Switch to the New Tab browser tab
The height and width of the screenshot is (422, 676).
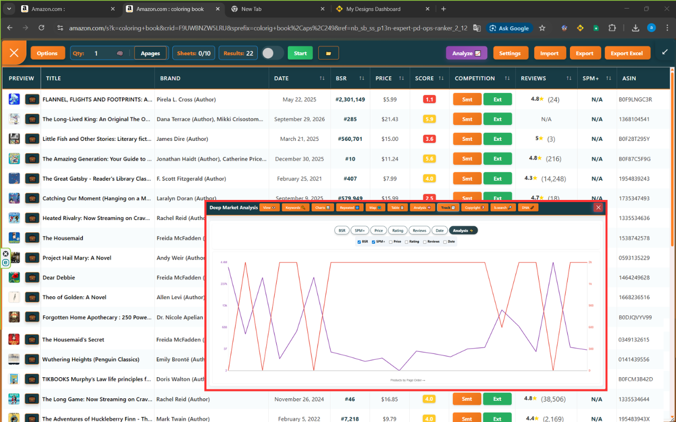click(x=277, y=9)
